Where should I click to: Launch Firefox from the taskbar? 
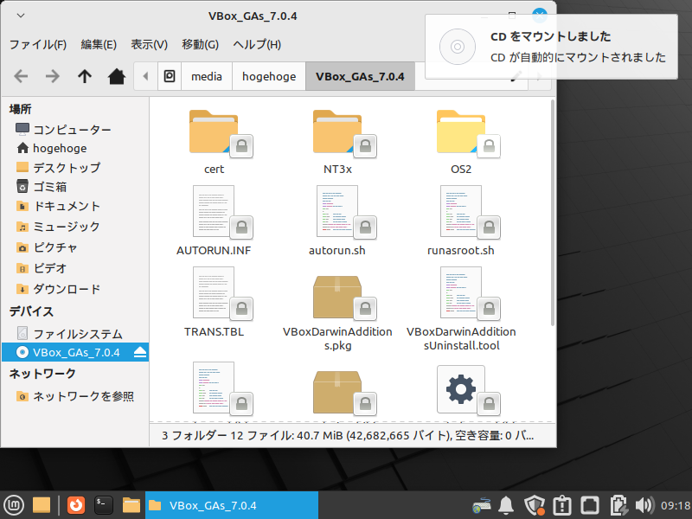click(x=76, y=505)
